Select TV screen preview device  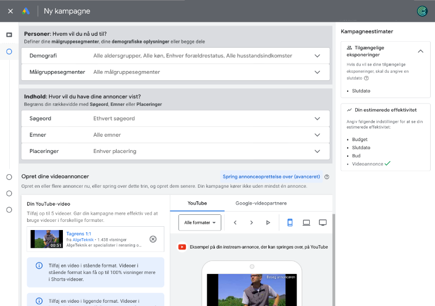click(x=323, y=222)
